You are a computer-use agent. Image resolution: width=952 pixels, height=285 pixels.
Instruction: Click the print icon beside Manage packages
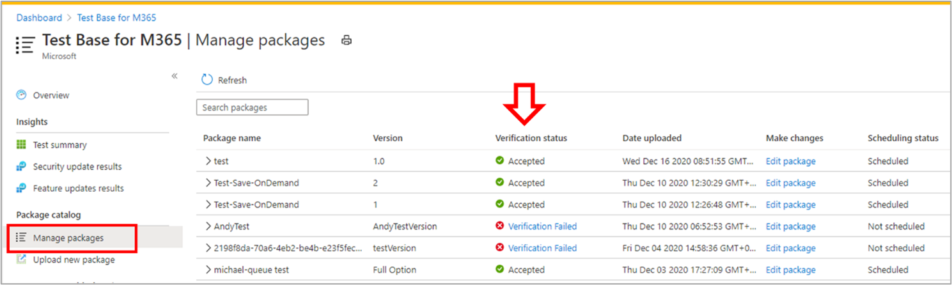pos(347,40)
